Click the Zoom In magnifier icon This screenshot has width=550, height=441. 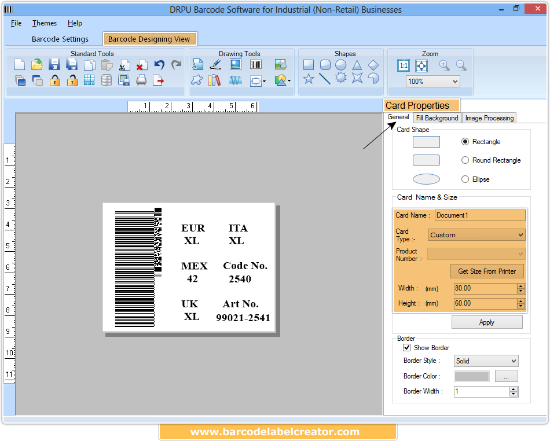tap(444, 65)
